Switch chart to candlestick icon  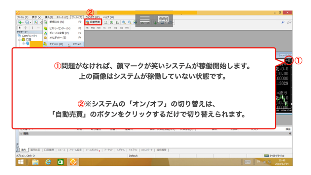pyautogui.click(x=112, y=23)
